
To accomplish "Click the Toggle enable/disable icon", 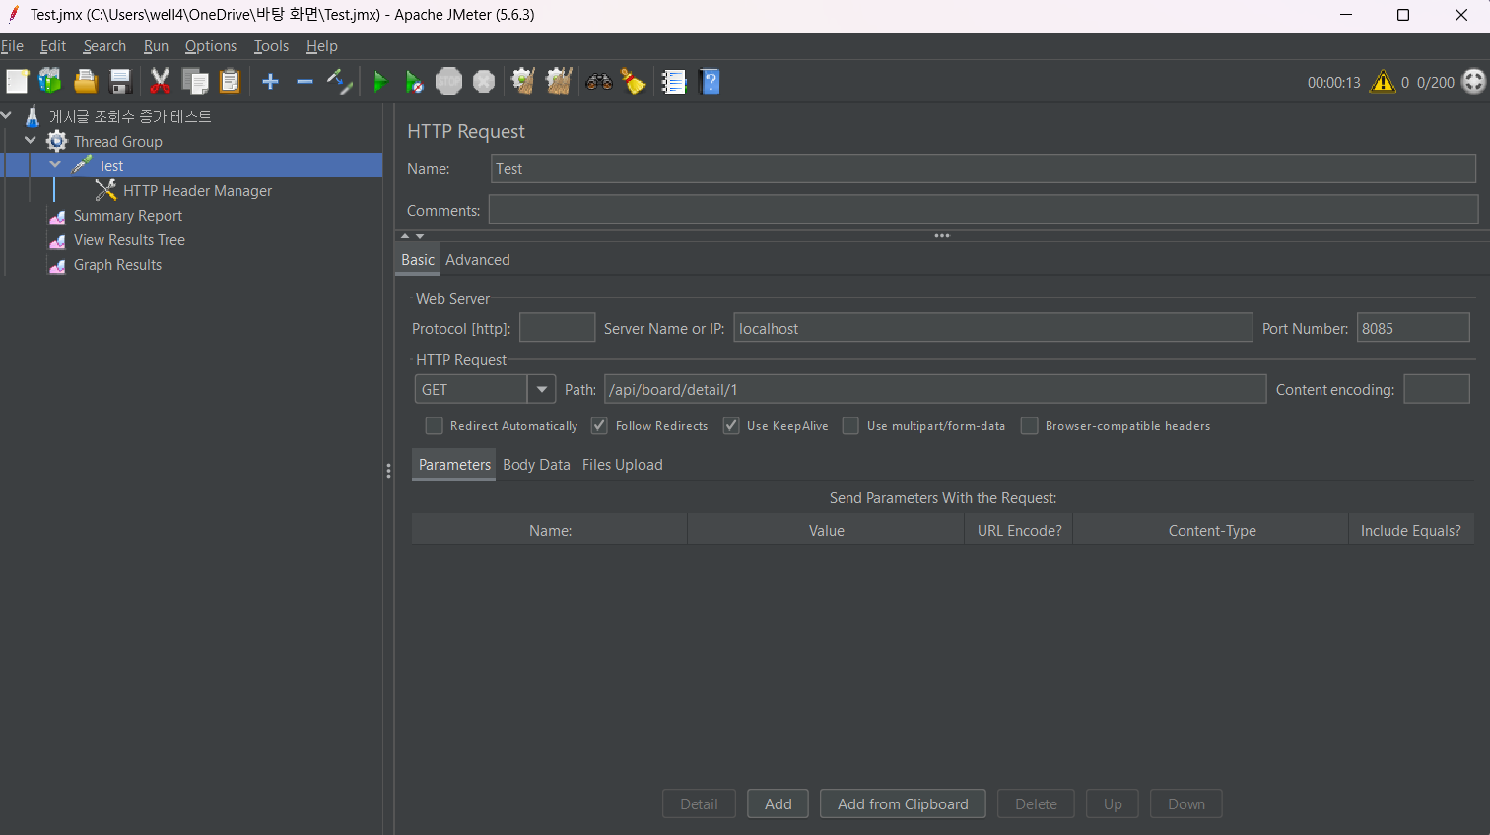I will pos(340,82).
